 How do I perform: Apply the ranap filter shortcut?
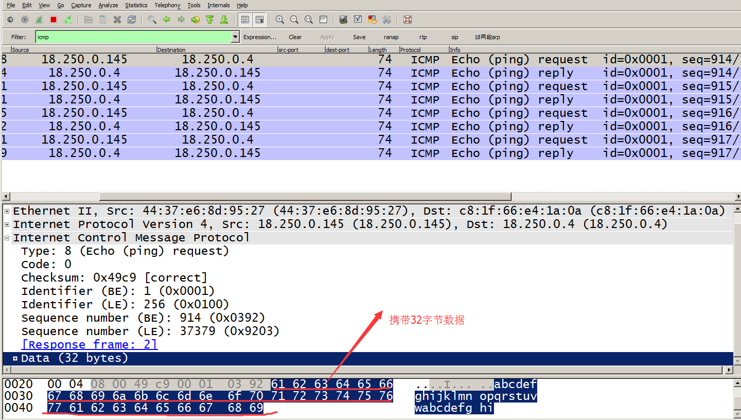coord(391,37)
